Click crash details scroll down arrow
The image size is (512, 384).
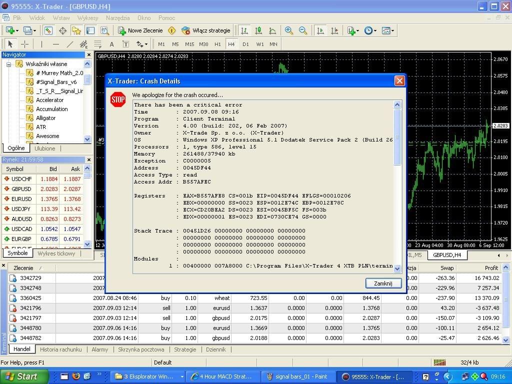pyautogui.click(x=397, y=268)
